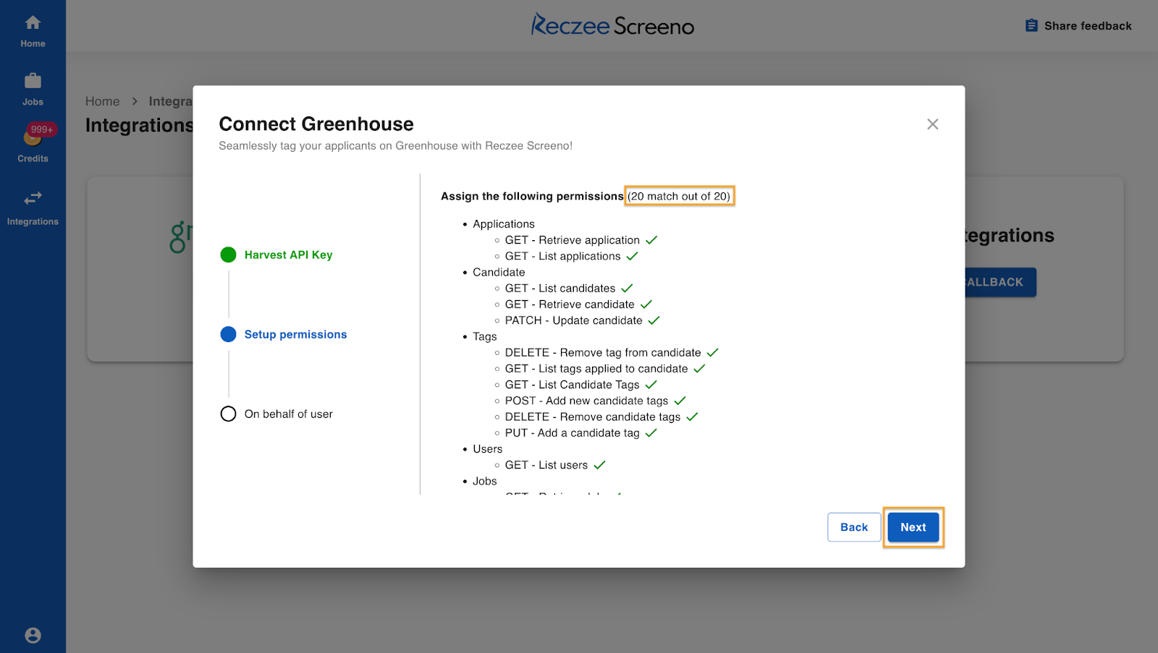
Task: Click the checkmark beside Retrieve candidate
Action: [x=646, y=304]
